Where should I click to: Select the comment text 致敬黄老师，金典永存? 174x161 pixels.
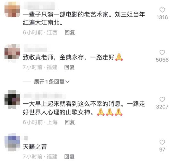53,57
